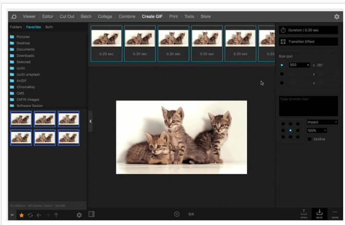Viewport: 345px width, 225px height.
Task: Click the SAVE icon to export the GIF
Action: [319, 213]
